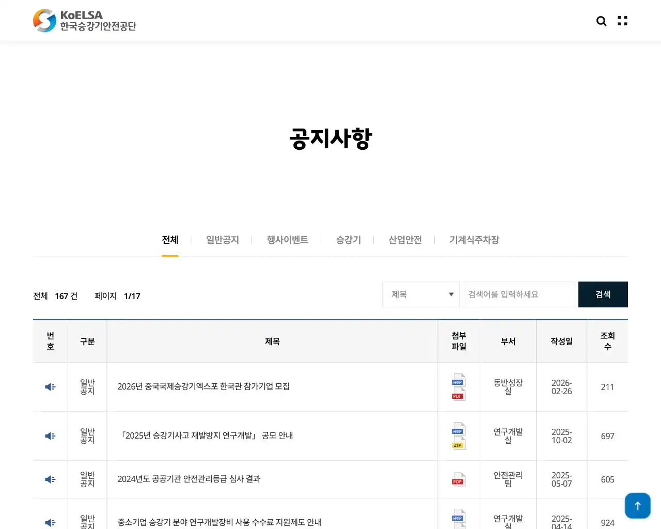
Task: Expand the 제목 search type dropdown
Action: point(420,294)
